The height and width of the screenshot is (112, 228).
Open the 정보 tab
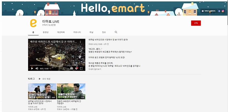click(104, 32)
